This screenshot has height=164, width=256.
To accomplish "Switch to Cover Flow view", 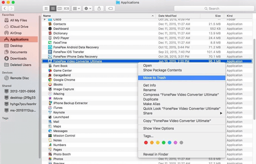I will (67, 8).
